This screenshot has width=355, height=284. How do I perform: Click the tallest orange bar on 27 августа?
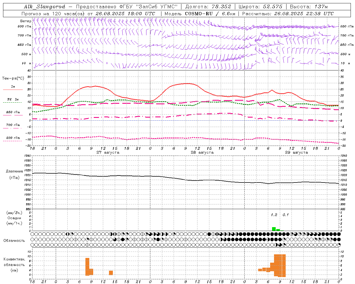(x=87, y=267)
